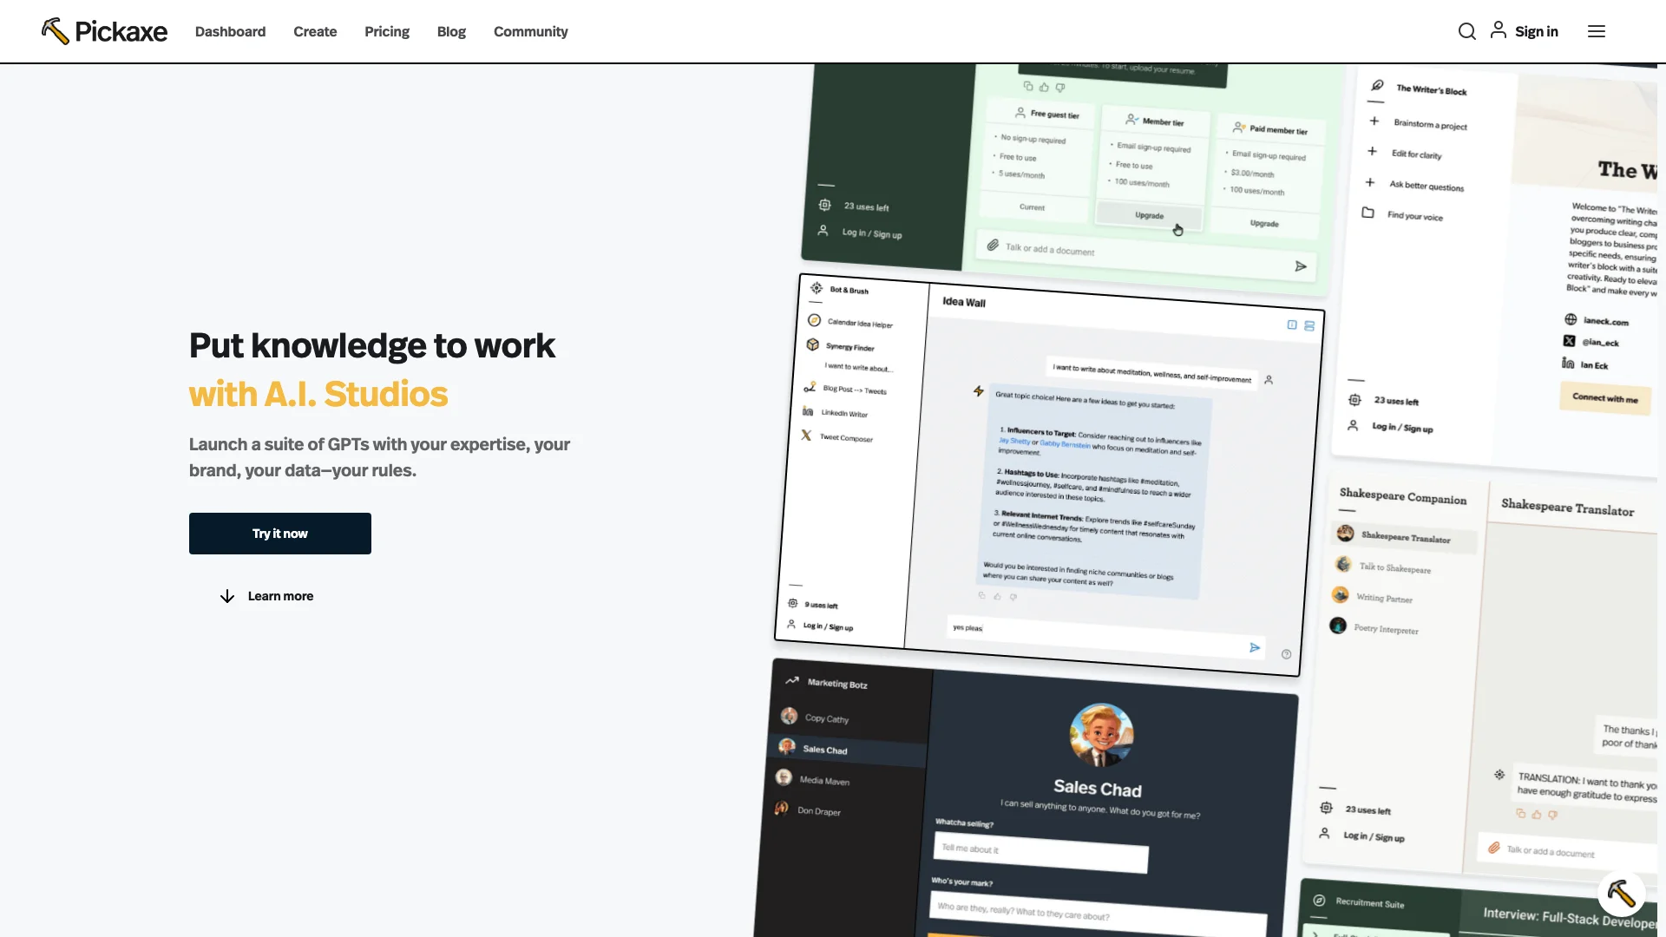Click the search icon in navbar
Viewport: 1666px width, 937px height.
click(x=1467, y=31)
